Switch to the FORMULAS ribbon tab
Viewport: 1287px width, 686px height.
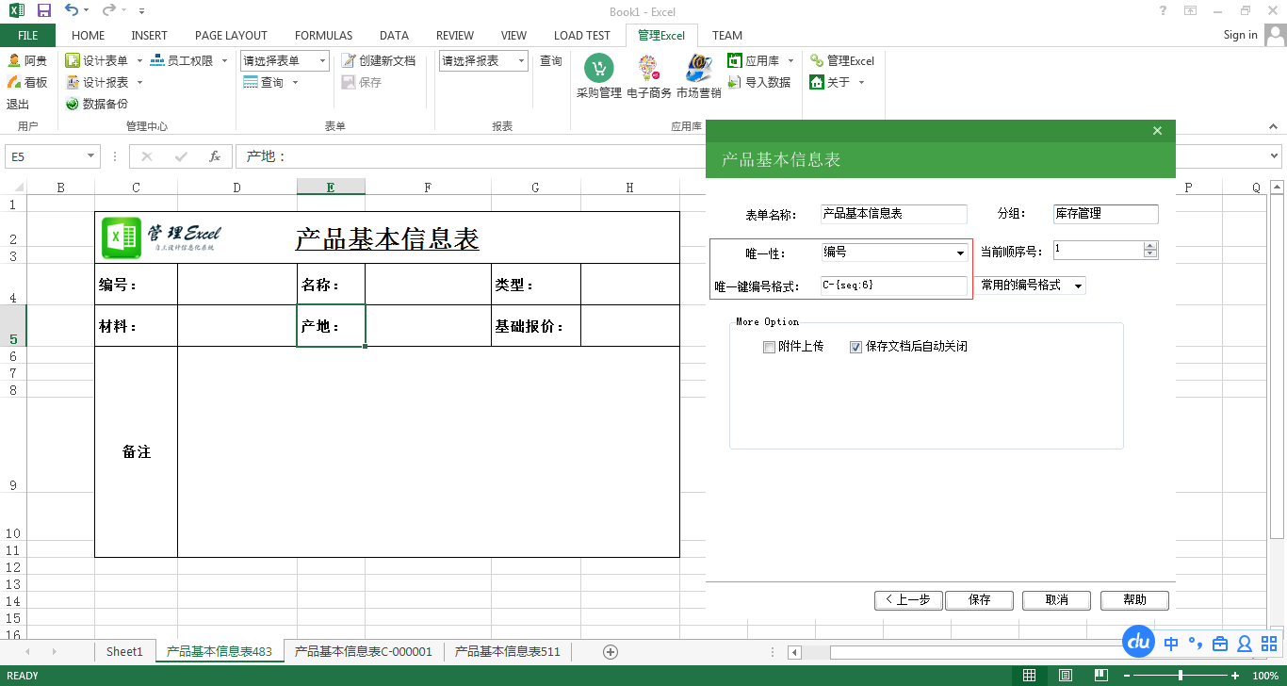coord(323,35)
